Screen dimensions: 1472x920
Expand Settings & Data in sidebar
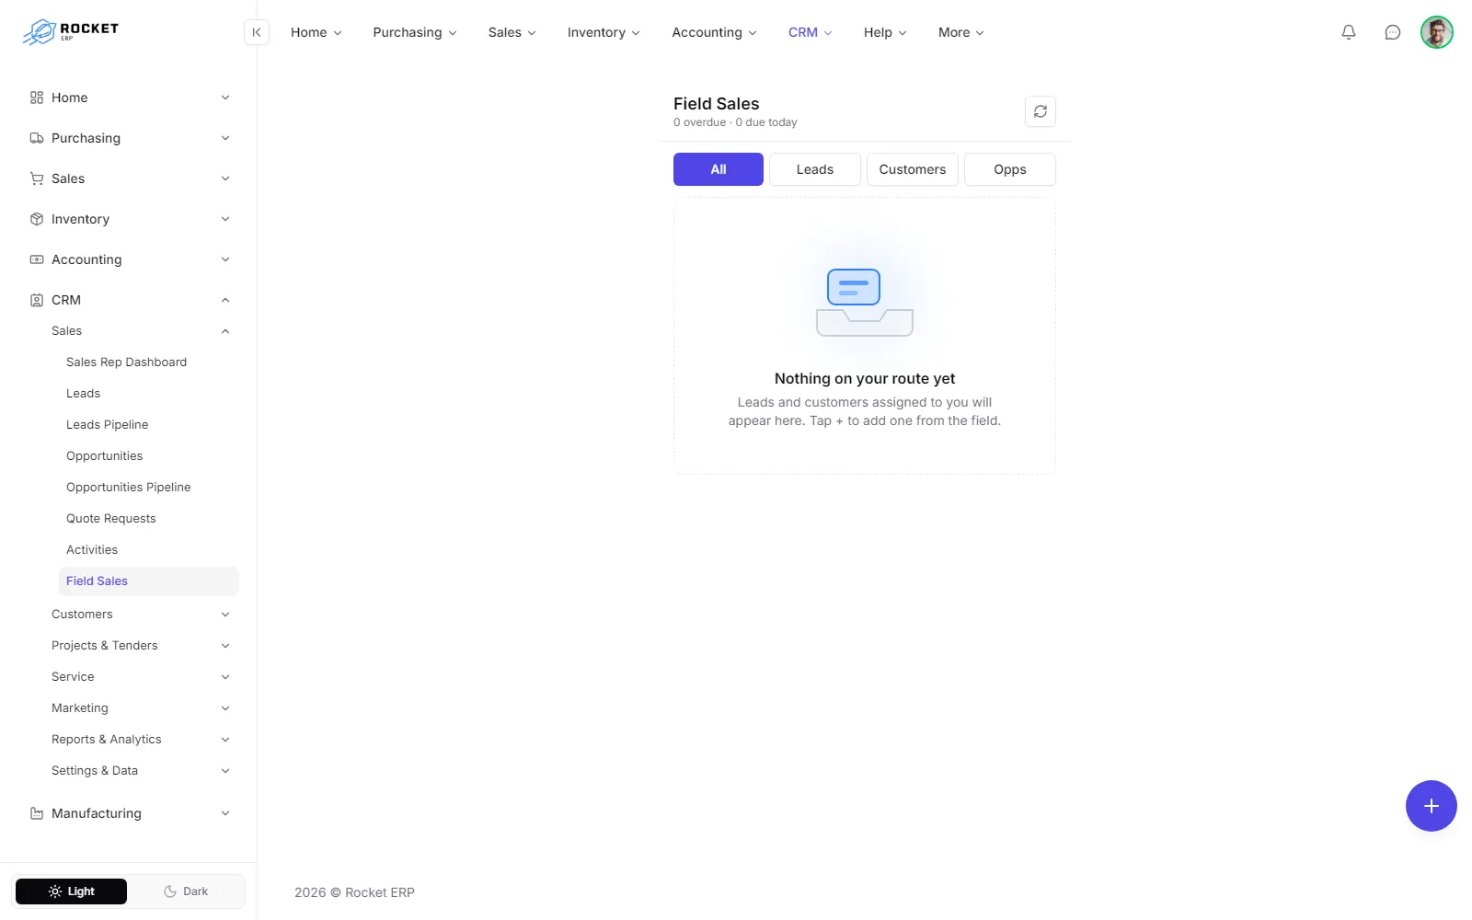tap(140, 771)
